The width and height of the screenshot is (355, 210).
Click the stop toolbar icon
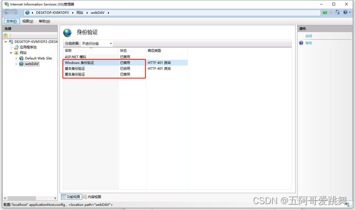331,12
